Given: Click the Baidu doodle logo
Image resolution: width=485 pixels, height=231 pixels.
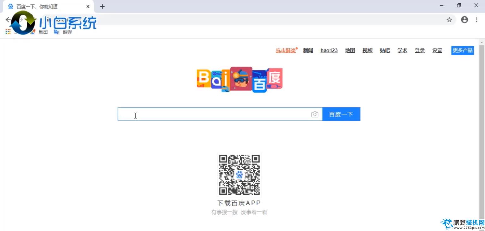Looking at the screenshot, I should [x=240, y=79].
